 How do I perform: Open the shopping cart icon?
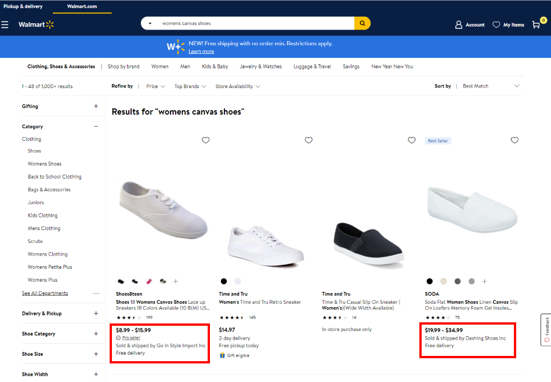pos(536,24)
